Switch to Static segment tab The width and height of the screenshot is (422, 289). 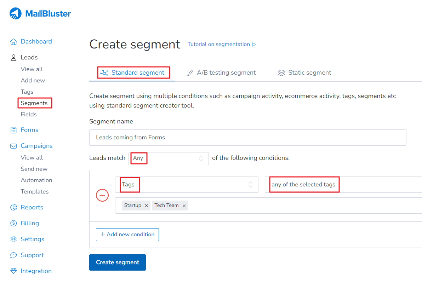click(x=304, y=73)
